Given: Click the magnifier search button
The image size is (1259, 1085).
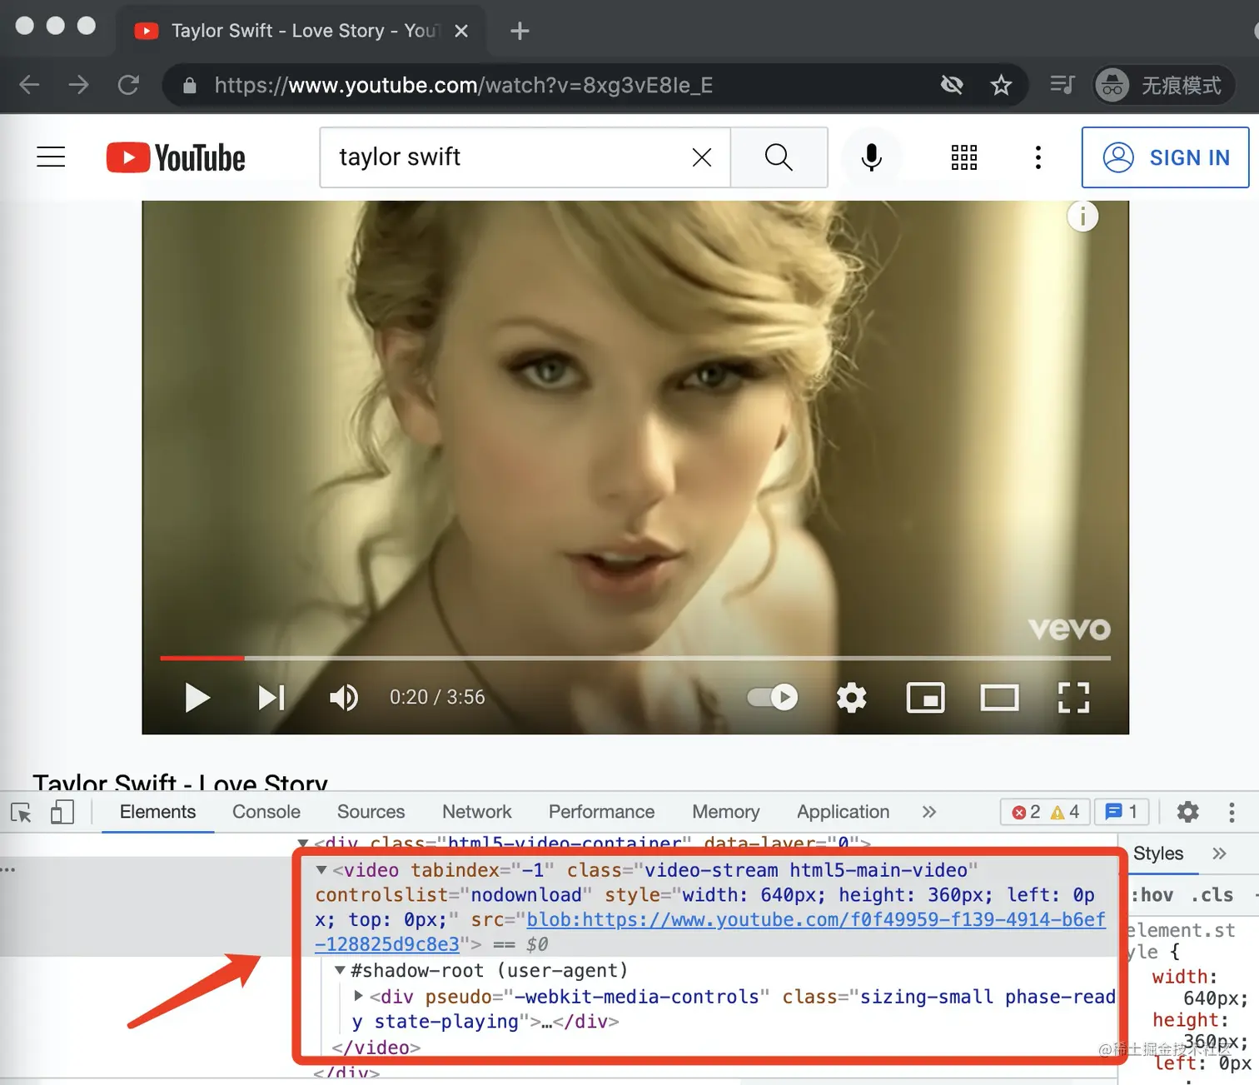Looking at the screenshot, I should coord(779,157).
